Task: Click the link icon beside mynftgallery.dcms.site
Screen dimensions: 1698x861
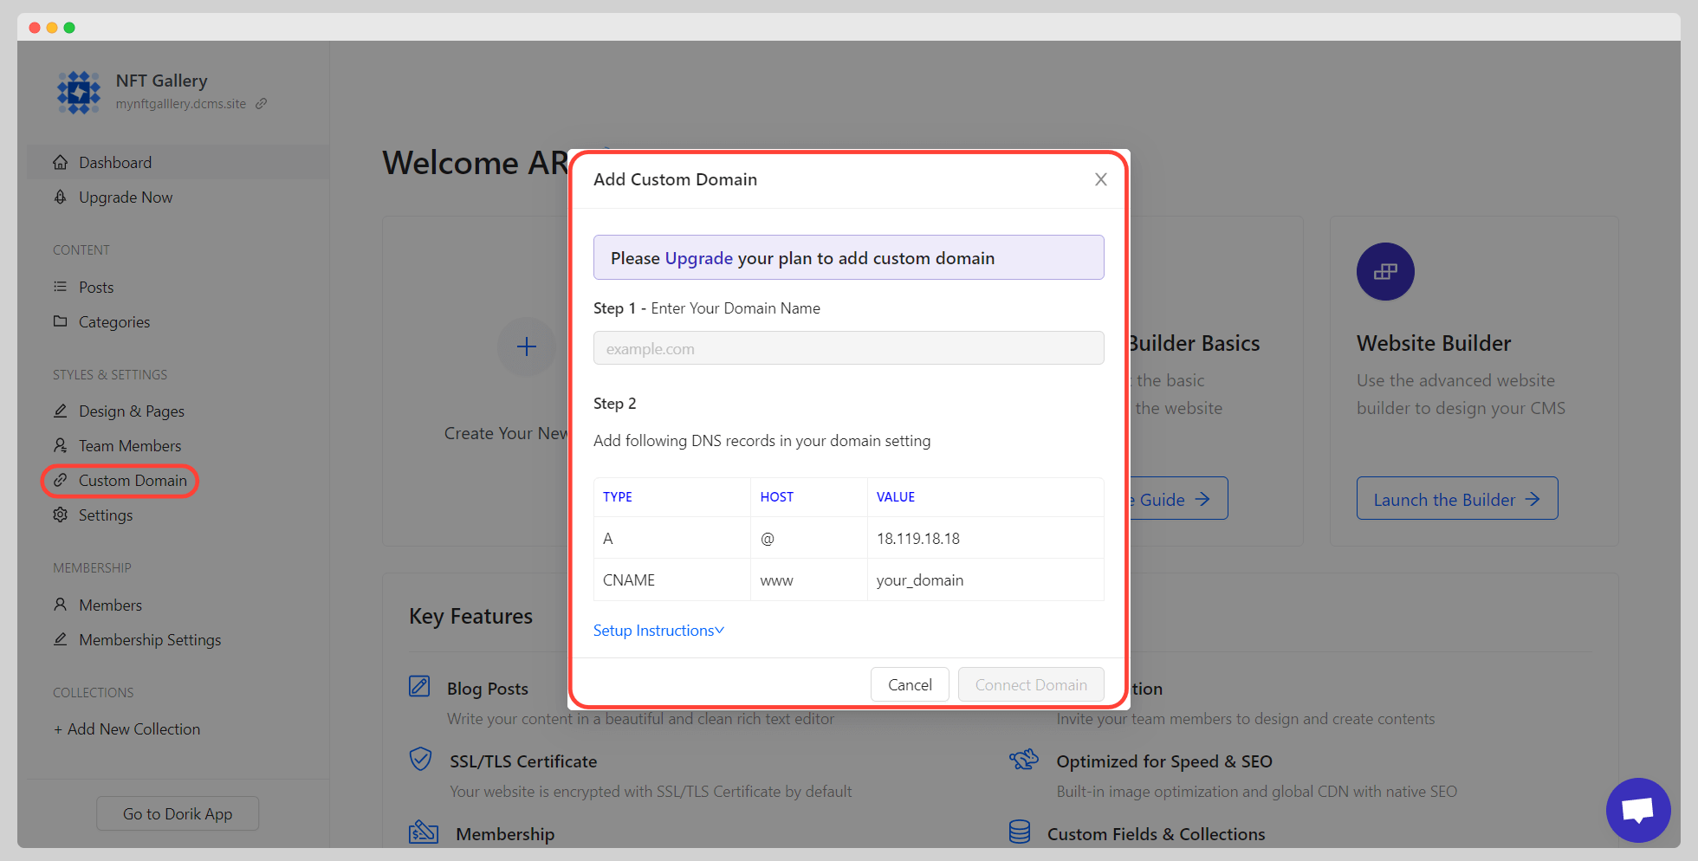Action: 262,103
